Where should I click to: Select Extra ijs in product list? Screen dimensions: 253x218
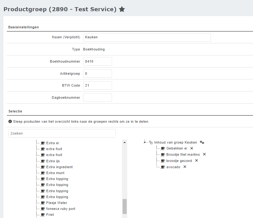click(53, 161)
